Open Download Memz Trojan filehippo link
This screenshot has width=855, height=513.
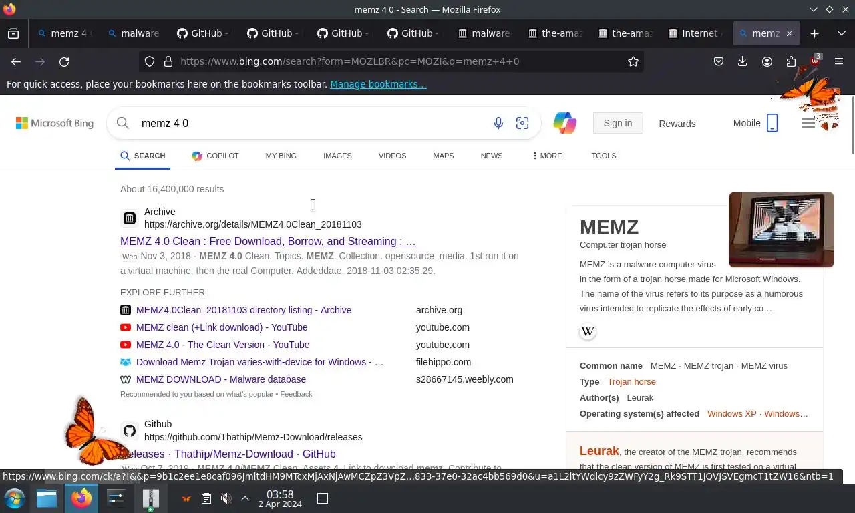click(260, 362)
